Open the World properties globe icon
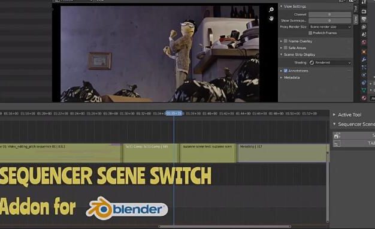Image resolution: width=375 pixels, height=229 pixels. (x=364, y=43)
